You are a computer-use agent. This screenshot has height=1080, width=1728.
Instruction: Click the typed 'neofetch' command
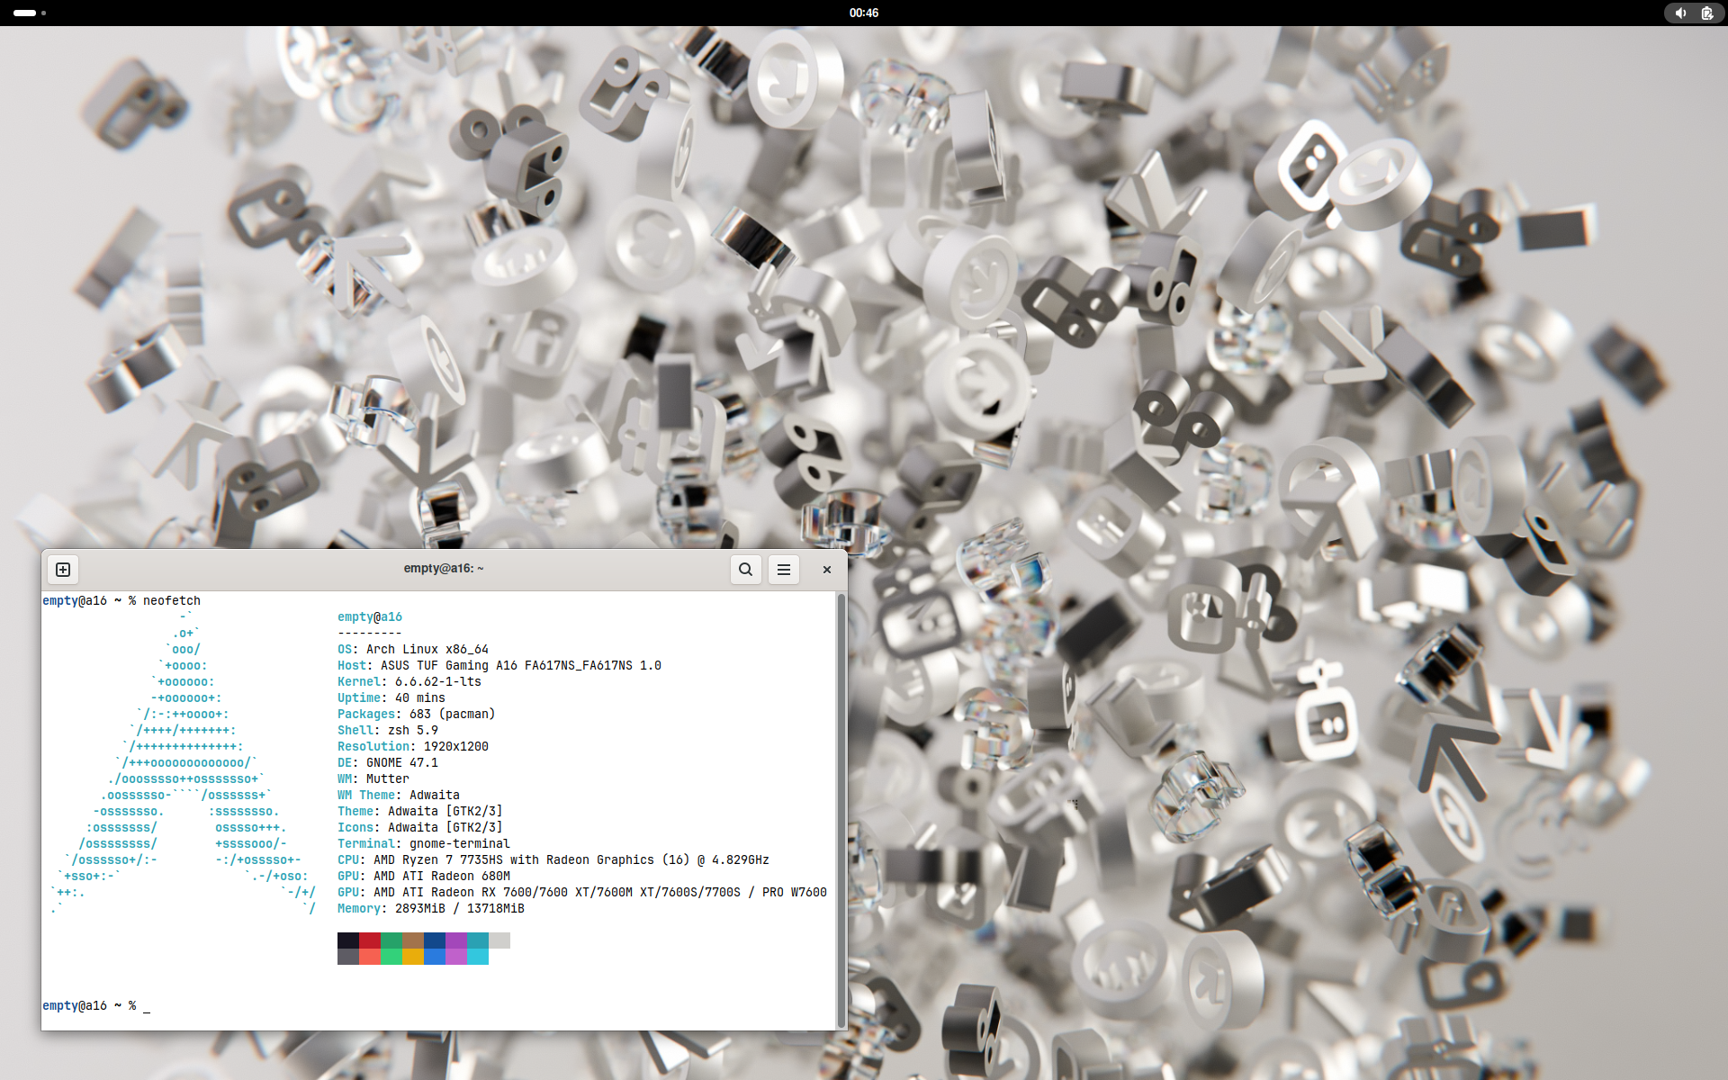(x=172, y=600)
